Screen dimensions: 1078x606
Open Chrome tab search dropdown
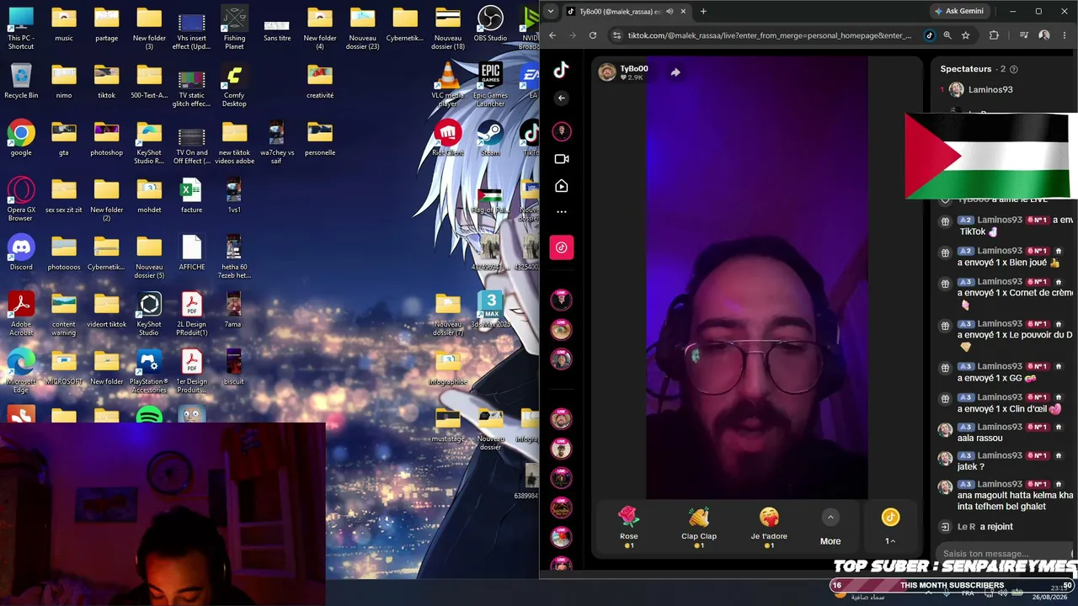click(x=551, y=11)
